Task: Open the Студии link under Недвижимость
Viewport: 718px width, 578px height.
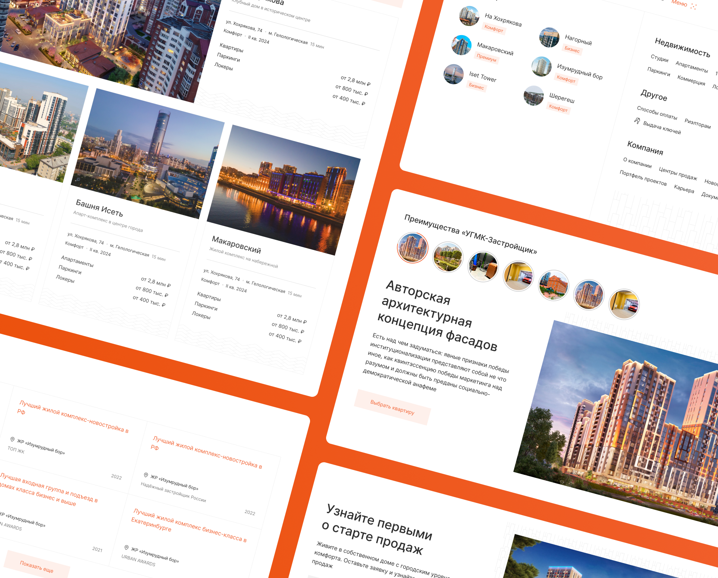Action: pyautogui.click(x=659, y=58)
